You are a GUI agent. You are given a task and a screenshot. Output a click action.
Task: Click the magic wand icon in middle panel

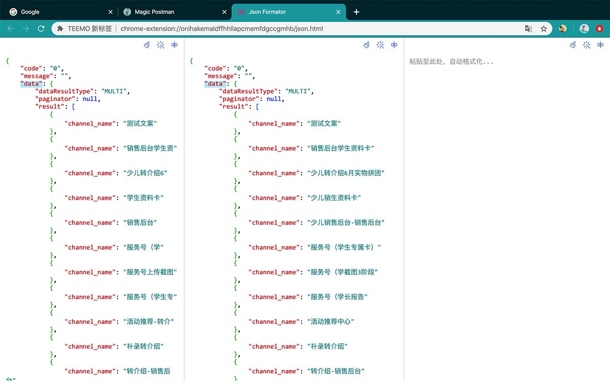point(380,45)
